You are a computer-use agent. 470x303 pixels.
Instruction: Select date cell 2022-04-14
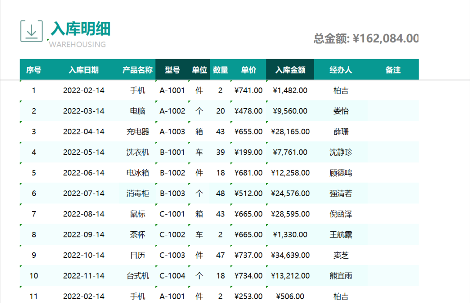[84, 132]
